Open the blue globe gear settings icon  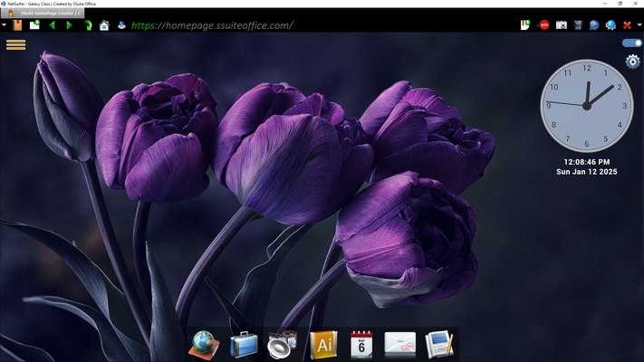(x=610, y=25)
